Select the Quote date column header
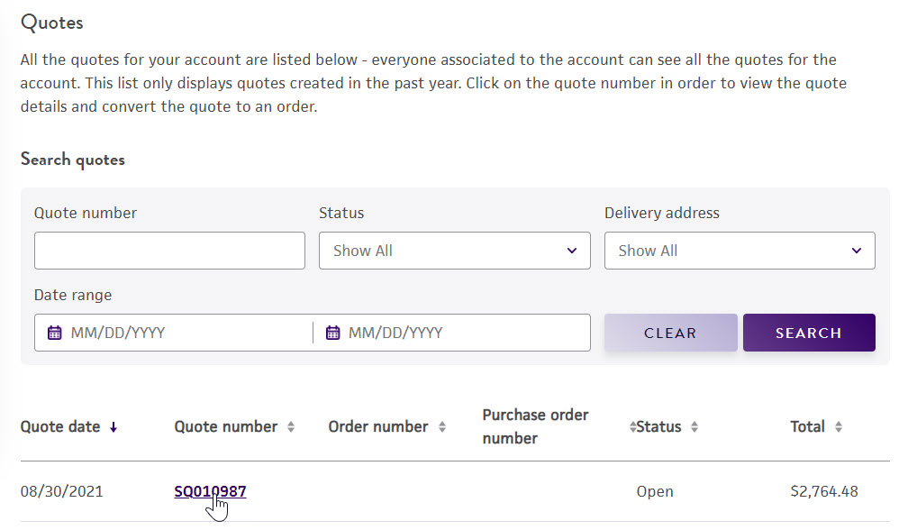 pyautogui.click(x=60, y=426)
